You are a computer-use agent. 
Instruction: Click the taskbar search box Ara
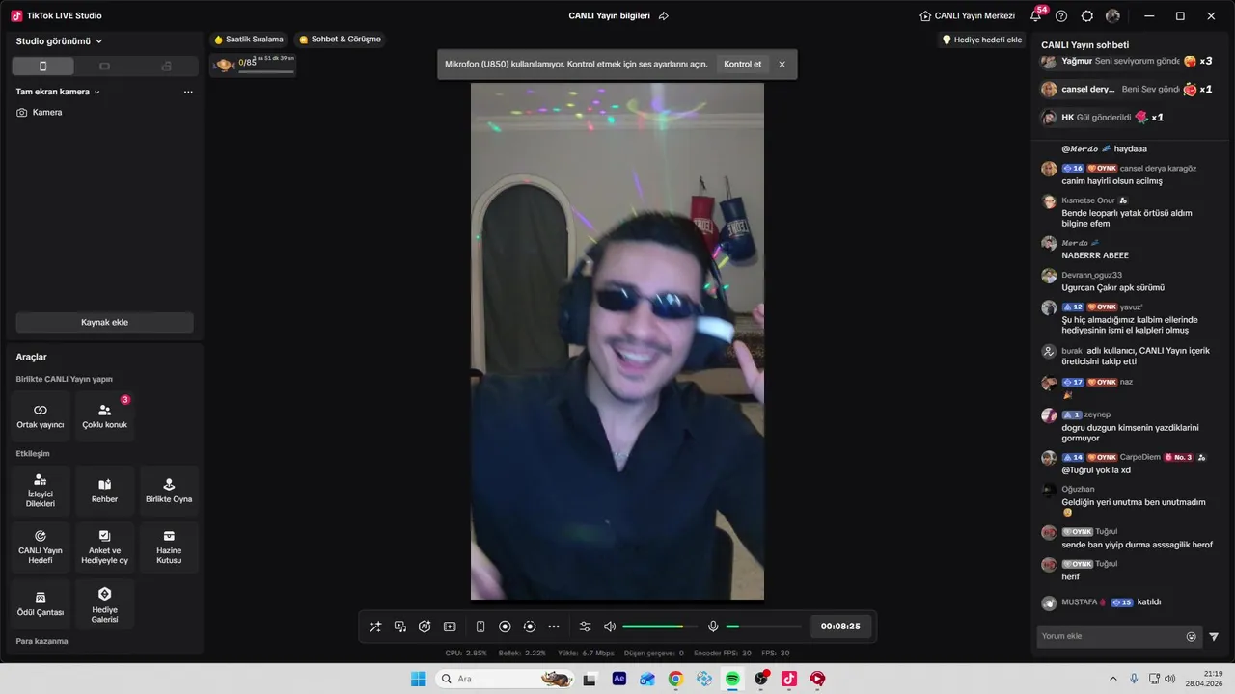point(504,679)
